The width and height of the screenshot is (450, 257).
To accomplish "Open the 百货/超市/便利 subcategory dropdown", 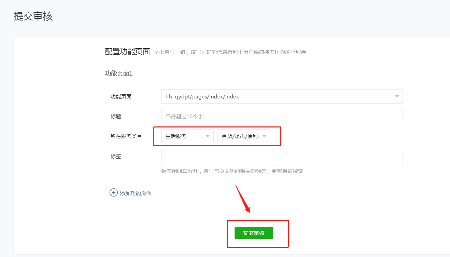I will click(244, 136).
